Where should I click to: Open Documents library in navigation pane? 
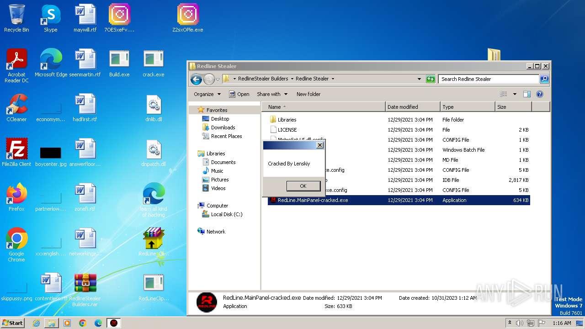coord(223,162)
